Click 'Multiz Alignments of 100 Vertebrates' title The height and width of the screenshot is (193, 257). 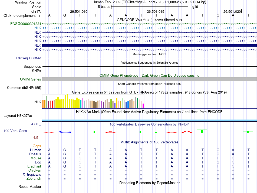149,142
